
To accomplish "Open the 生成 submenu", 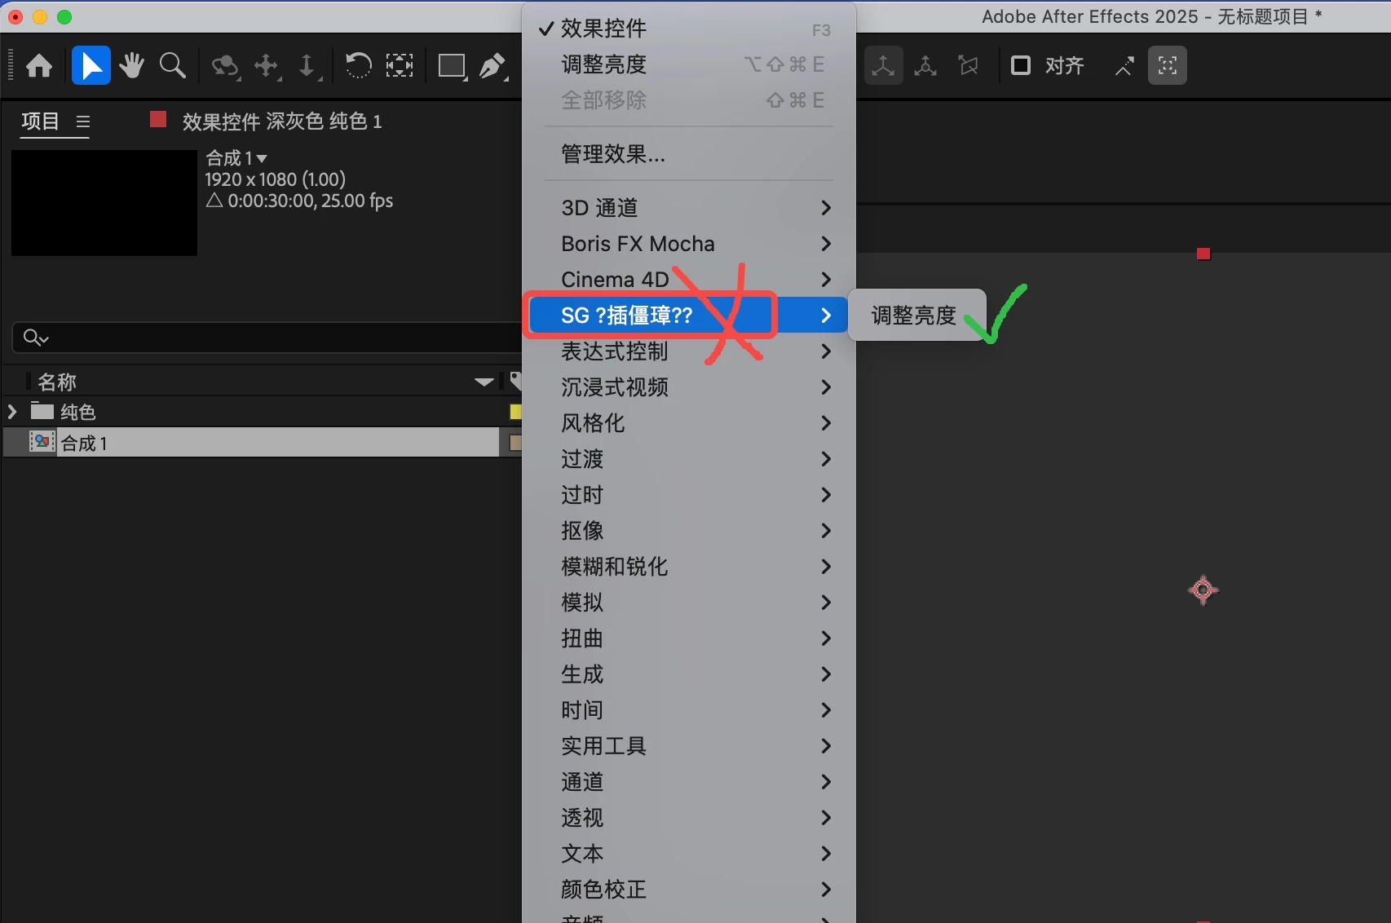I will (689, 674).
